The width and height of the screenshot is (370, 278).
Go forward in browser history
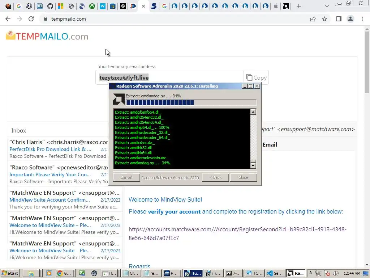(x=20, y=19)
